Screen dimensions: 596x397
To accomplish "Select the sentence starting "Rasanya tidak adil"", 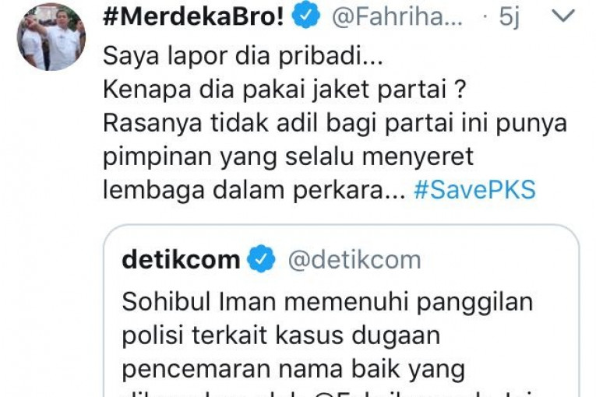I will pyautogui.click(x=335, y=124).
